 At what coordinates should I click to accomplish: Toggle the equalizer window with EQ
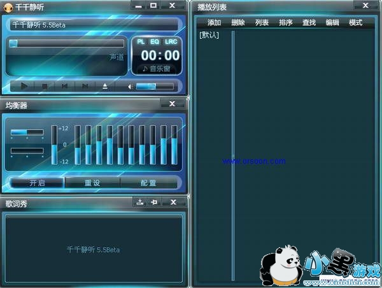point(155,41)
